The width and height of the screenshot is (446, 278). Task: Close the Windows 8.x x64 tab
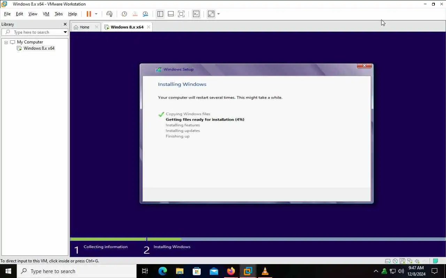[148, 27]
